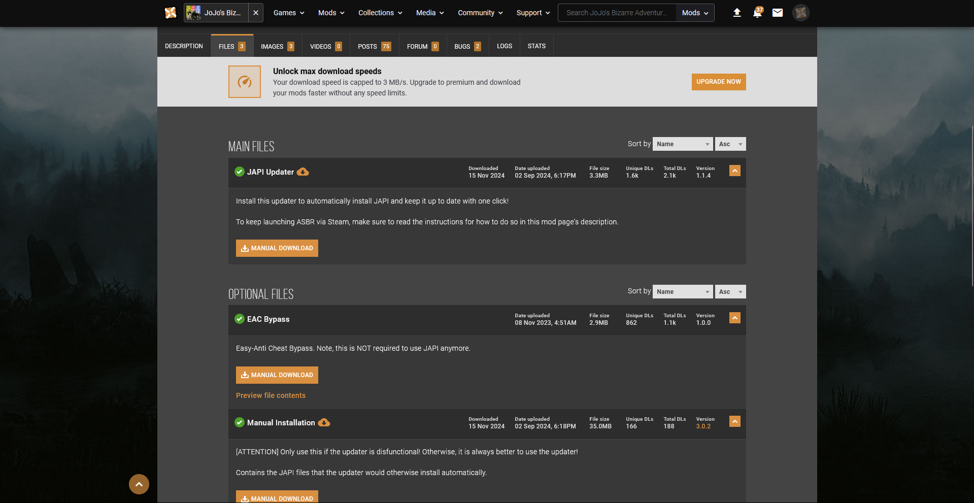Collapse the EAC Bypass file entry
The width and height of the screenshot is (974, 503).
click(x=735, y=318)
